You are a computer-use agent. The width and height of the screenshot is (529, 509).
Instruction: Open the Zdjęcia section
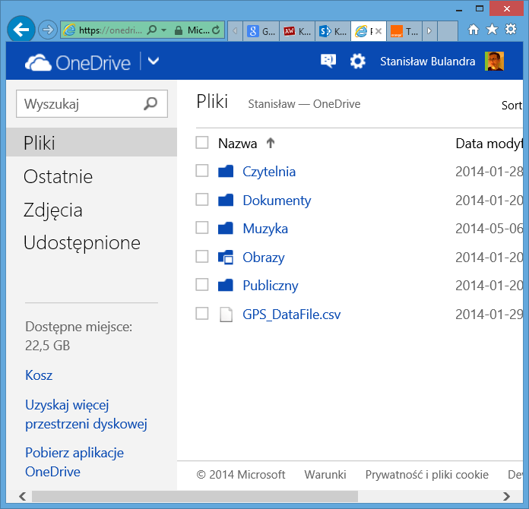pyautogui.click(x=53, y=210)
